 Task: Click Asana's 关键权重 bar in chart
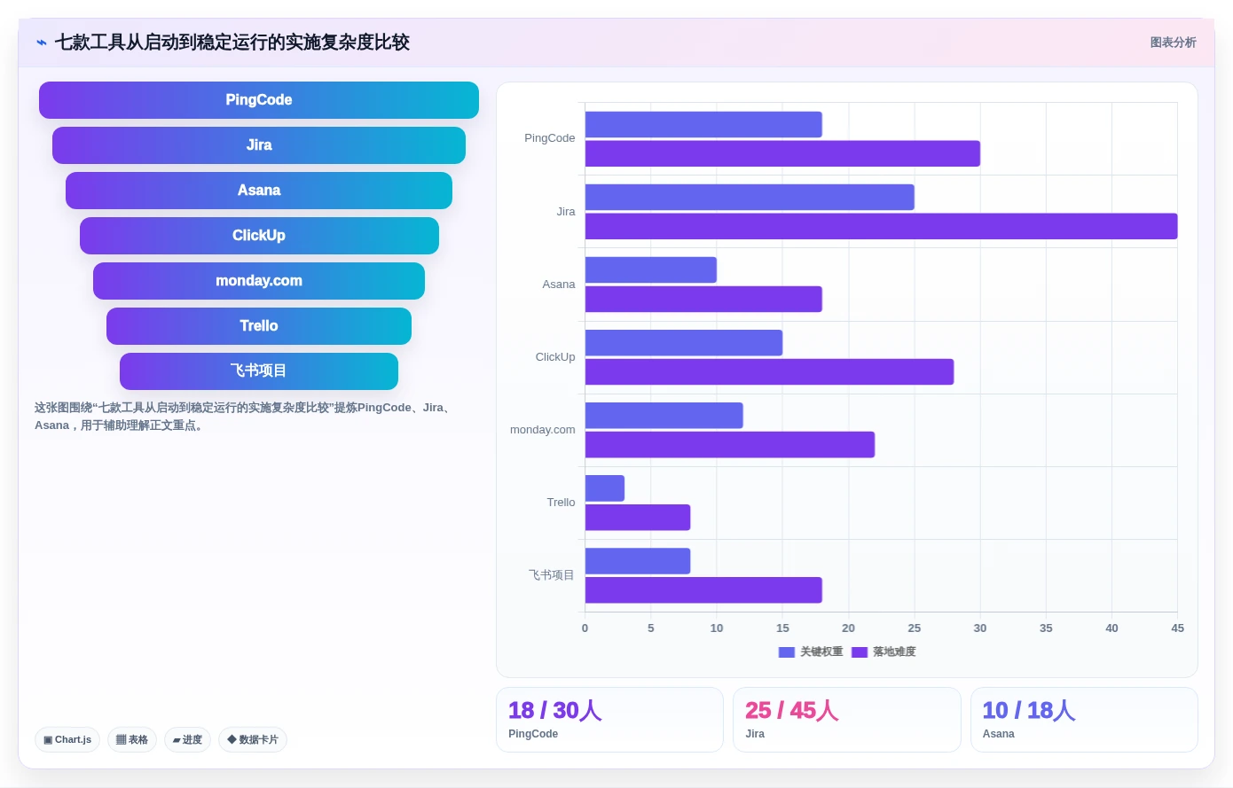click(x=651, y=270)
